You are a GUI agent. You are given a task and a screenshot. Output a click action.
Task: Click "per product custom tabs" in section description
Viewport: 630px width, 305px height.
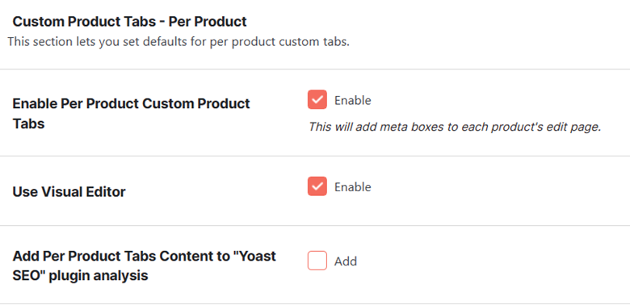279,42
